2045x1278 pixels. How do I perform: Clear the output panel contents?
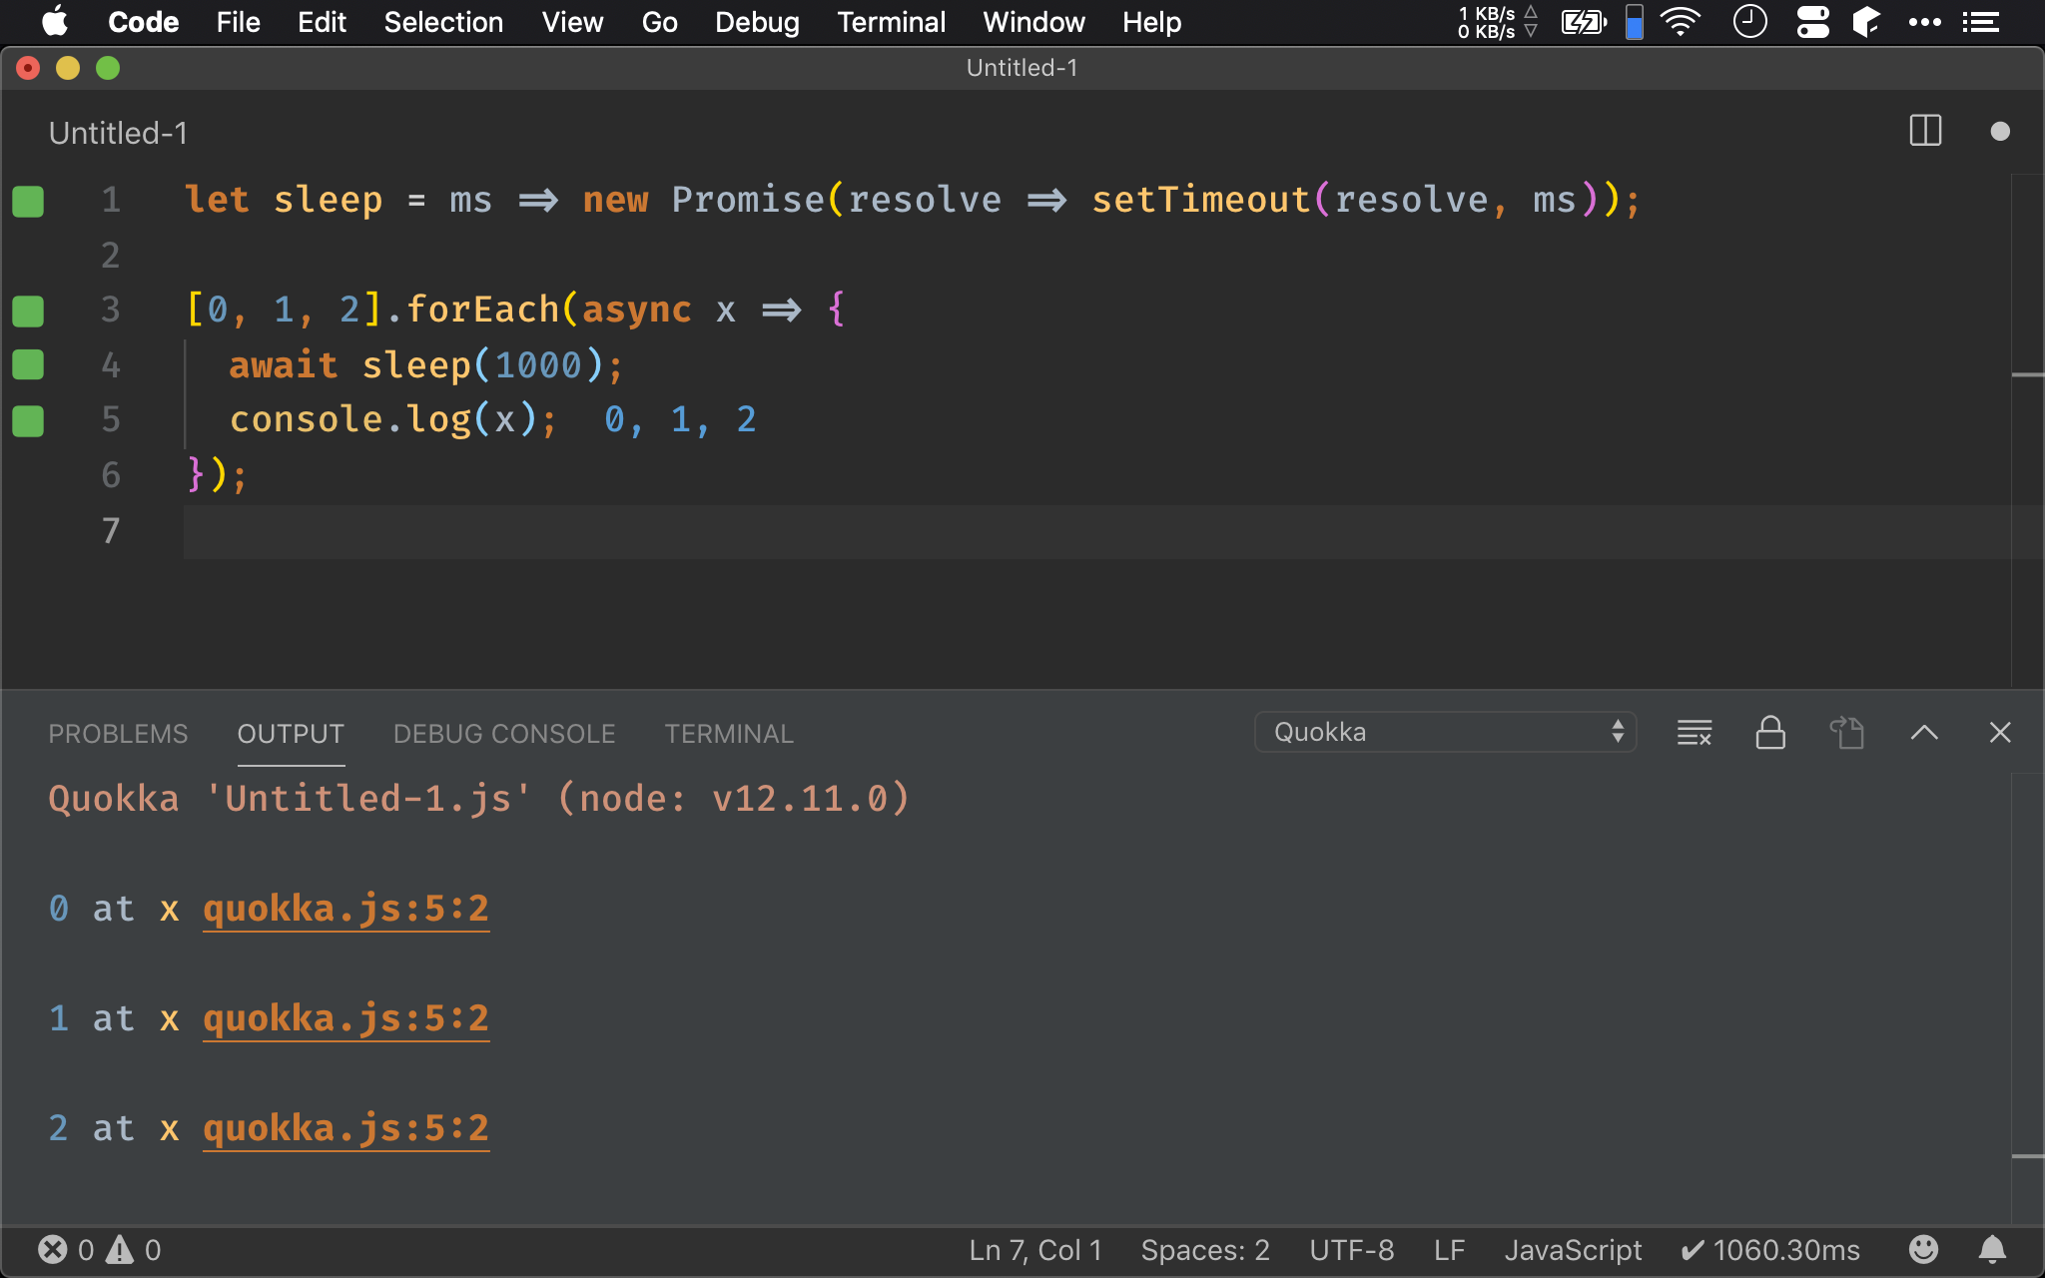click(1694, 733)
